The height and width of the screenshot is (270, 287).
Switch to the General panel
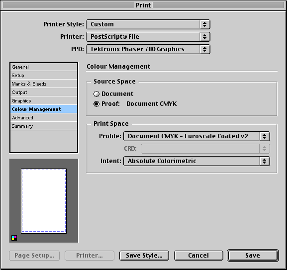44,67
